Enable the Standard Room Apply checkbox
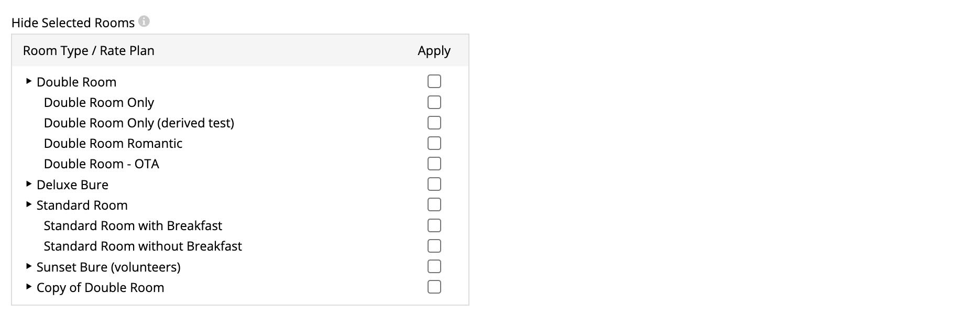This screenshot has width=963, height=324. click(x=434, y=204)
